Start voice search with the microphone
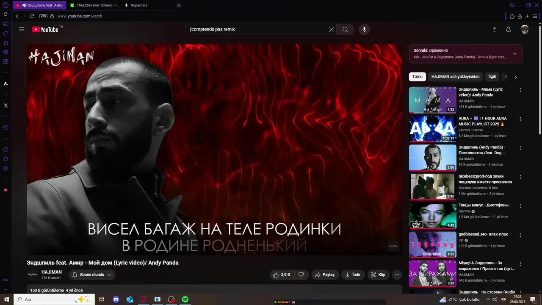The image size is (542, 305). (x=364, y=29)
